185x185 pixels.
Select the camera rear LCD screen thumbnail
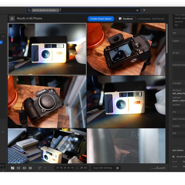point(126,49)
